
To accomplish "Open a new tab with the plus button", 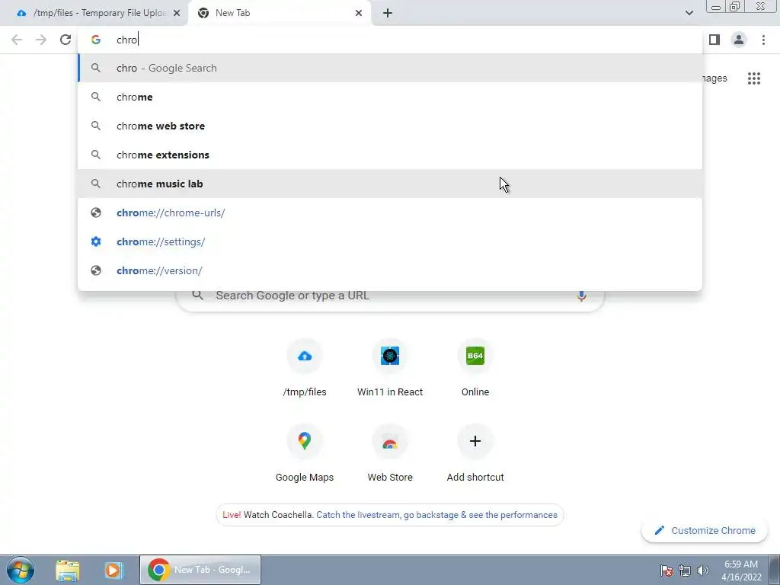I will pyautogui.click(x=388, y=13).
